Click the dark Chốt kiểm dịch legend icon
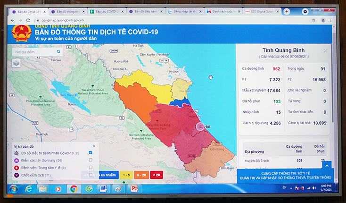 pos(16,175)
